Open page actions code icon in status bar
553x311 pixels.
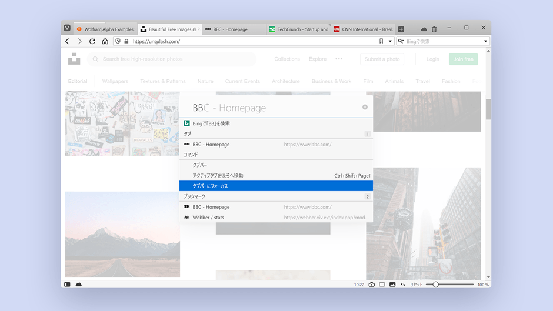tap(403, 285)
